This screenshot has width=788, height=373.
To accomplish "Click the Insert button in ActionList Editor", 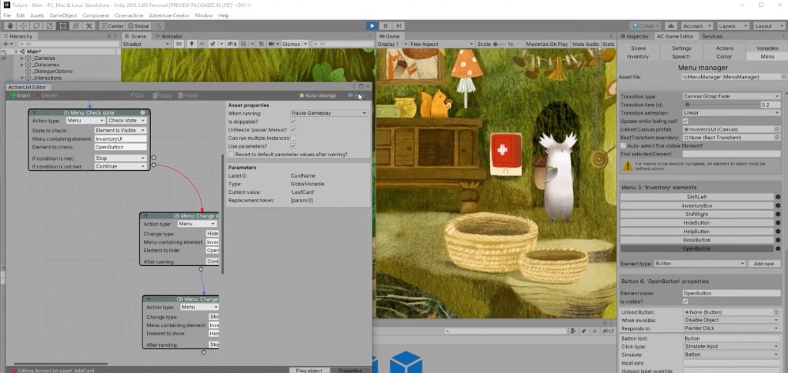I will pyautogui.click(x=21, y=95).
